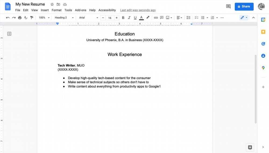Viewport: 269px width, 153px height.
Task: Toggle bold formatting
Action: [x=123, y=18]
